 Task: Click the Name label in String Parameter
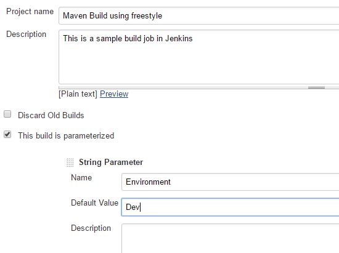[81, 178]
